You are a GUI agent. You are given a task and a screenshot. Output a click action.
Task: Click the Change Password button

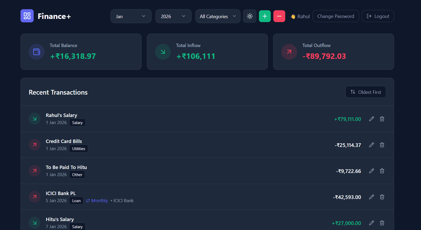click(x=335, y=16)
